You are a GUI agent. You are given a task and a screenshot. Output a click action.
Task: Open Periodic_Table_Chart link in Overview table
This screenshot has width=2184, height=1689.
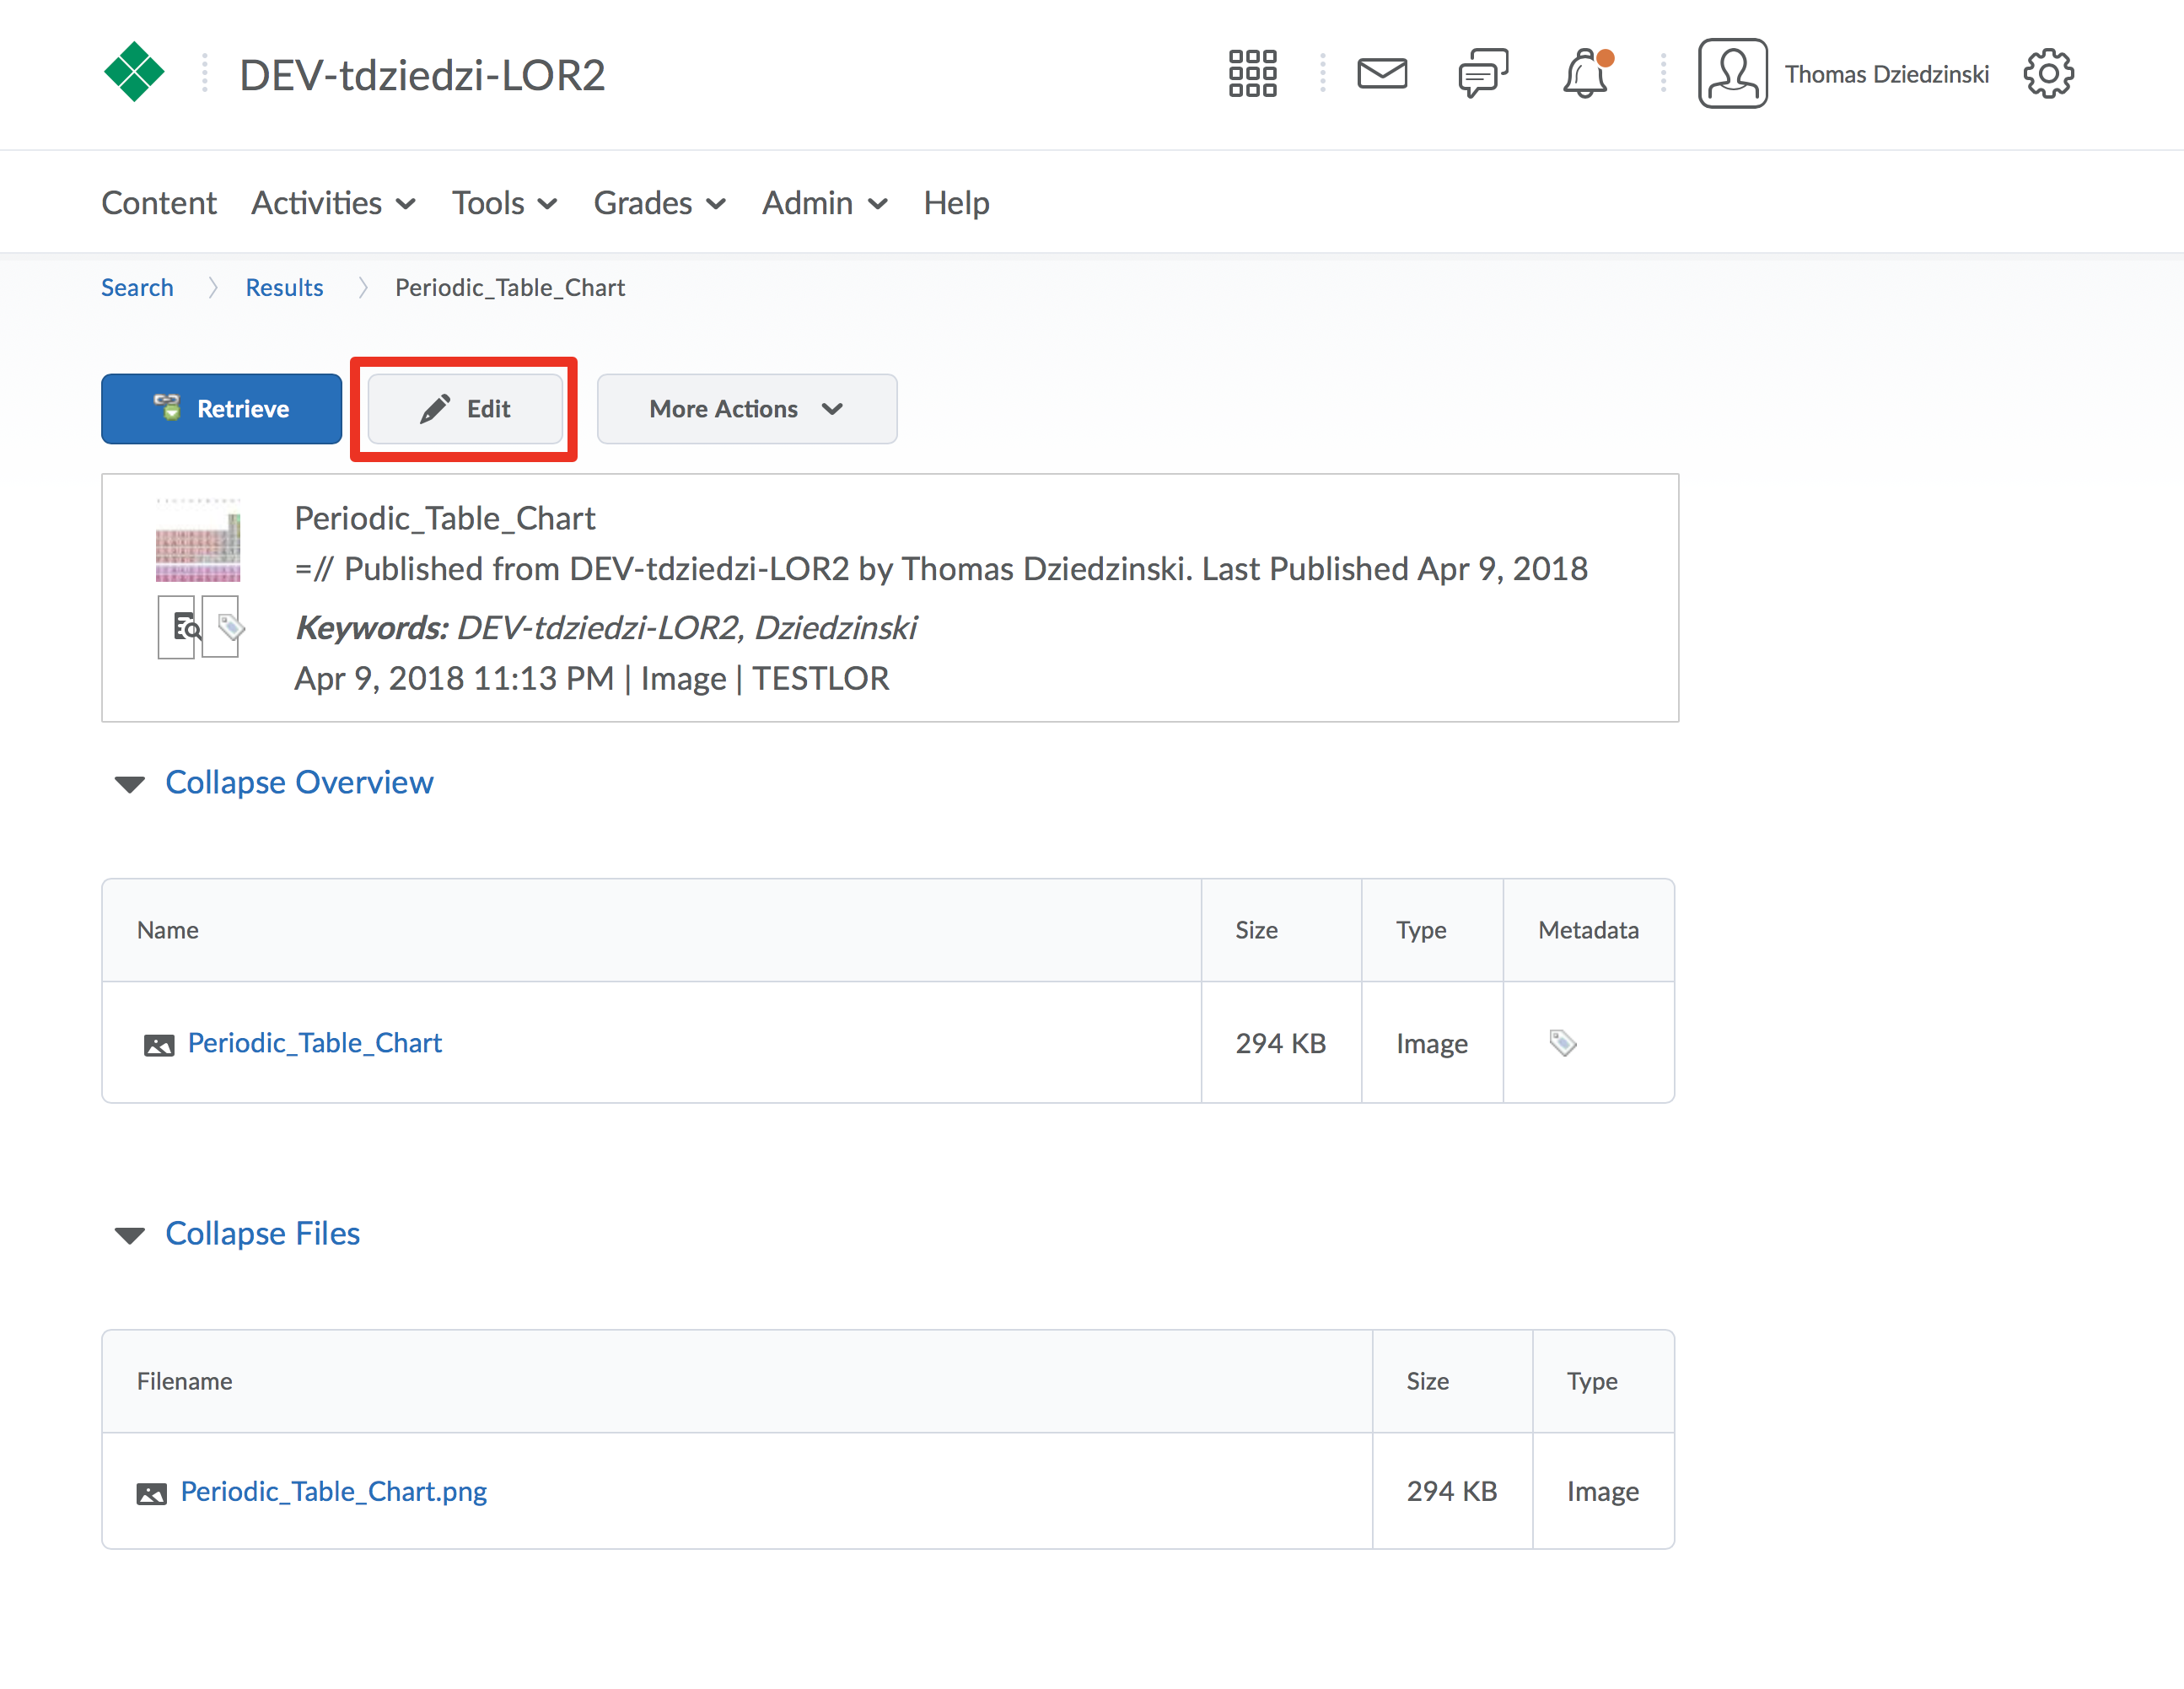315,1043
